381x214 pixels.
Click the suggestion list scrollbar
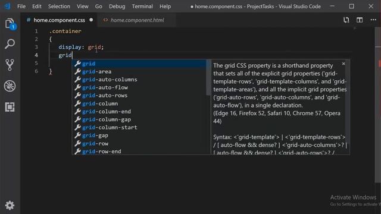[208, 78]
